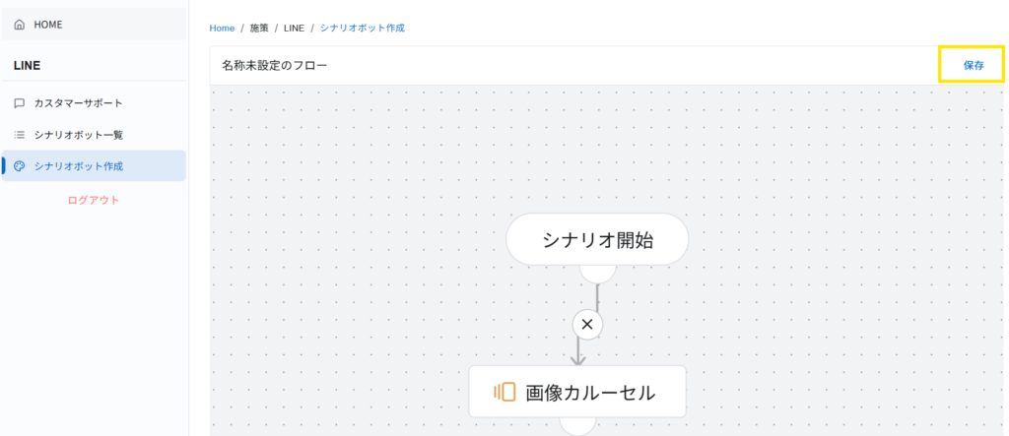Click the HOME house icon
The height and width of the screenshot is (436, 1009).
(x=20, y=25)
